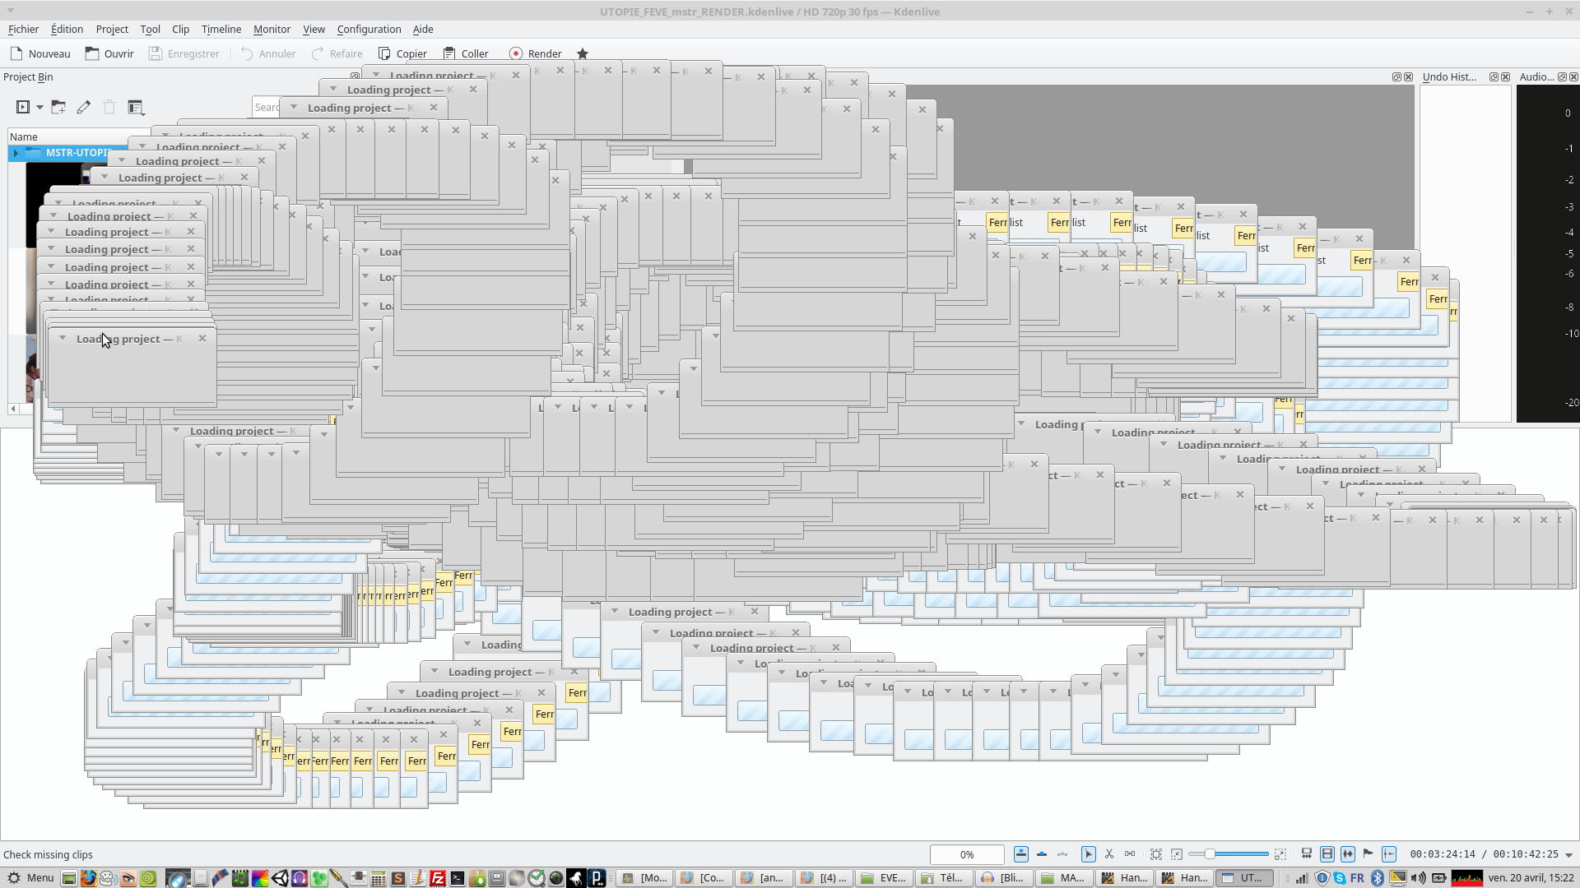Select the razor scissors tool
The width and height of the screenshot is (1580, 888).
pyautogui.click(x=1108, y=854)
